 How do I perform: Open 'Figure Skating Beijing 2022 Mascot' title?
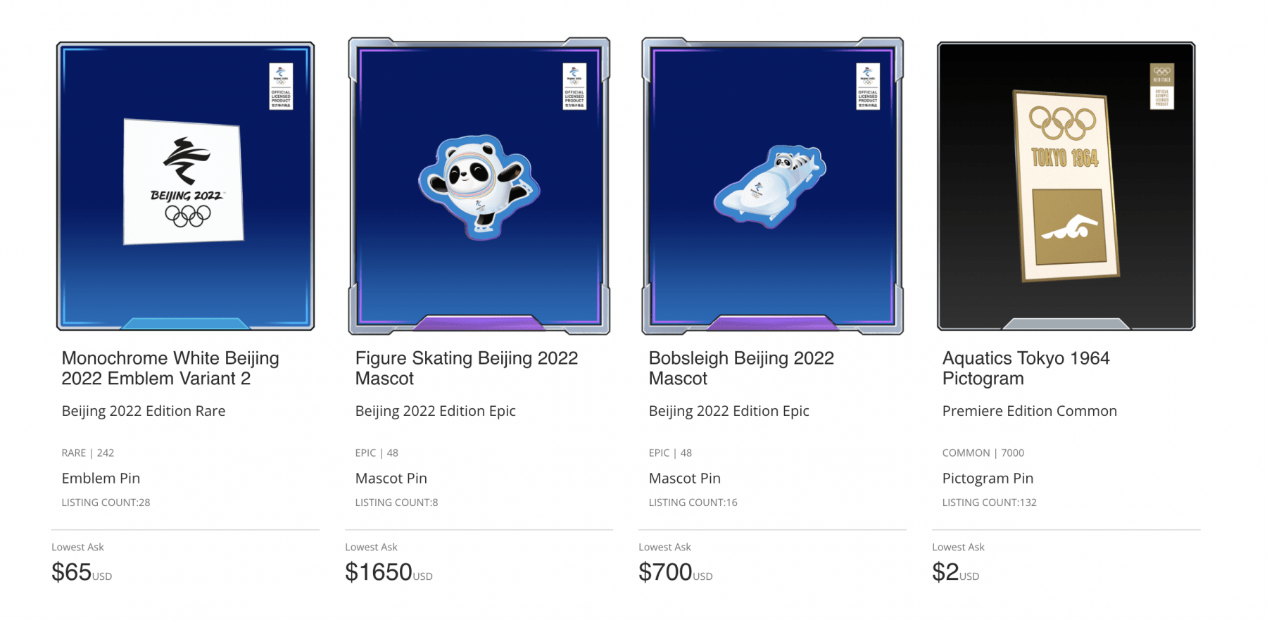[466, 368]
